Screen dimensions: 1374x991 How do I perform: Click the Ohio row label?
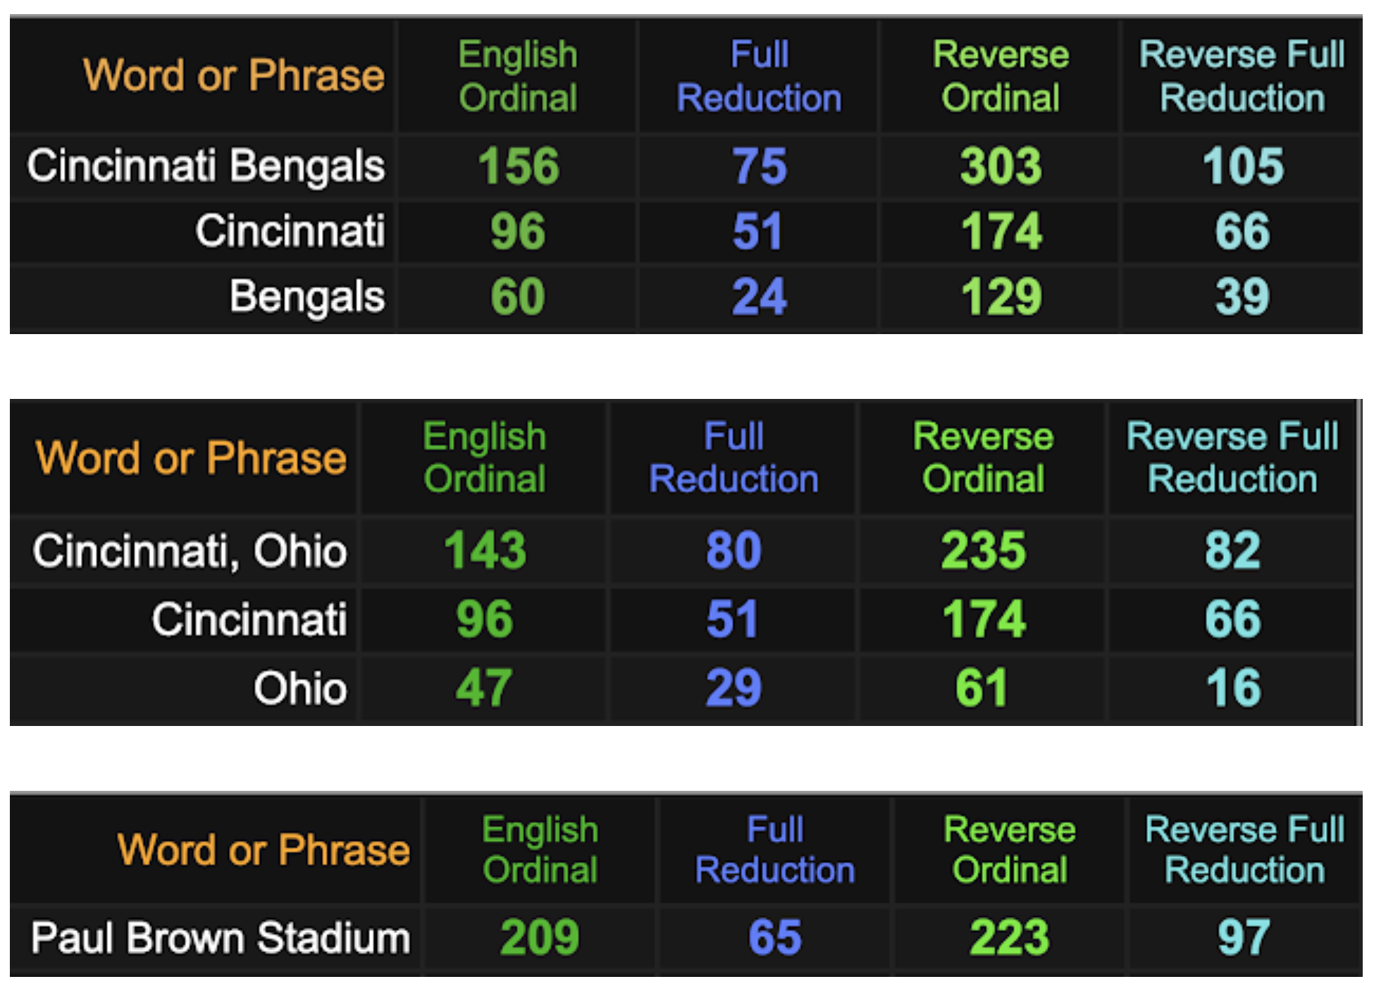click(300, 688)
